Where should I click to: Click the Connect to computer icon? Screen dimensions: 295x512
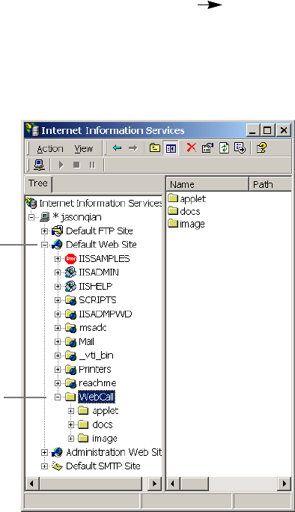[39, 165]
